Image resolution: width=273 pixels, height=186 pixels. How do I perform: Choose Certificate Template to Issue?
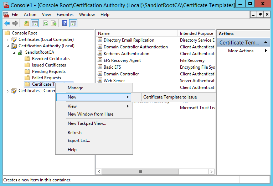(170, 97)
